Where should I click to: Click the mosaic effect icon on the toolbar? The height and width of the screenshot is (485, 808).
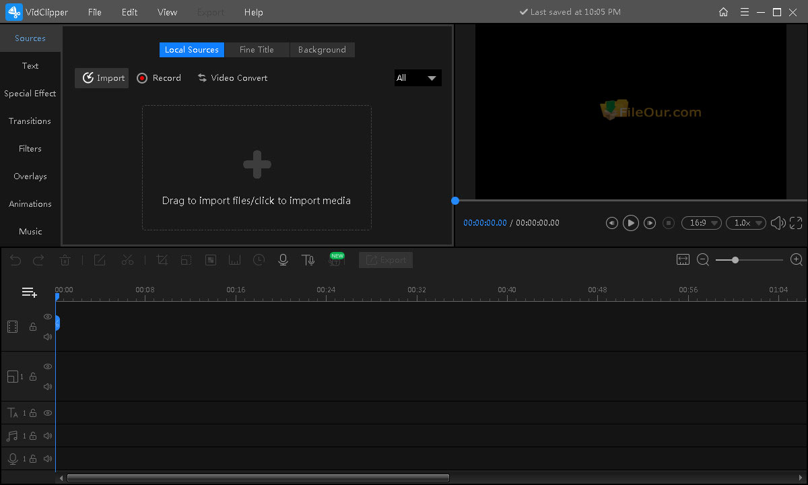[211, 260]
